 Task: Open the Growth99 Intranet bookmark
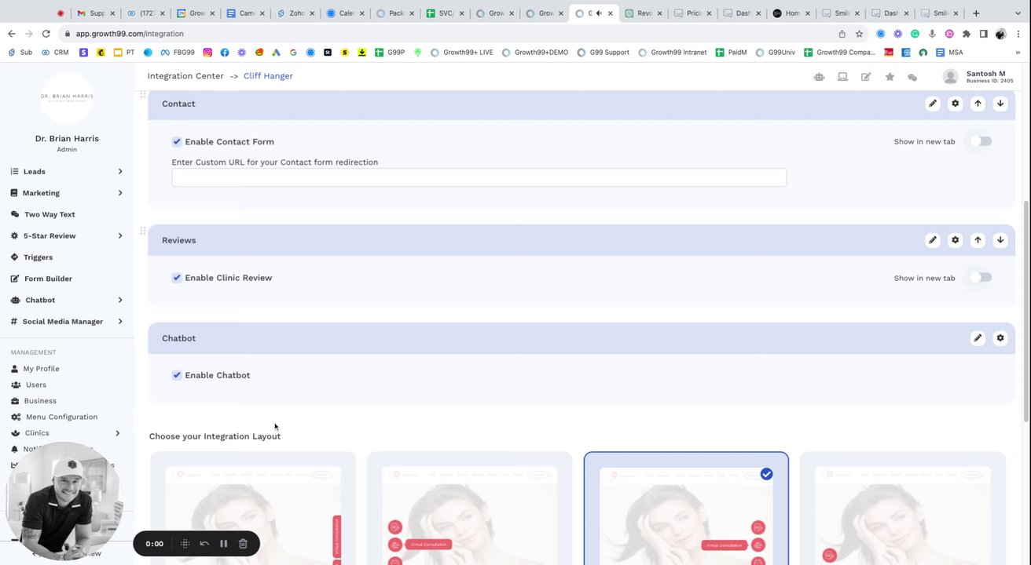672,53
